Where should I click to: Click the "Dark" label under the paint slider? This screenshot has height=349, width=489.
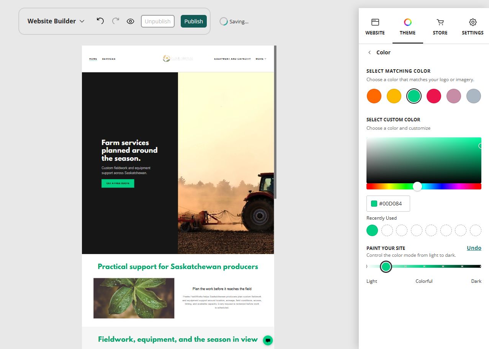coord(476,281)
